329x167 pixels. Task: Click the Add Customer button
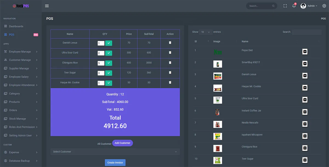pos(122,143)
